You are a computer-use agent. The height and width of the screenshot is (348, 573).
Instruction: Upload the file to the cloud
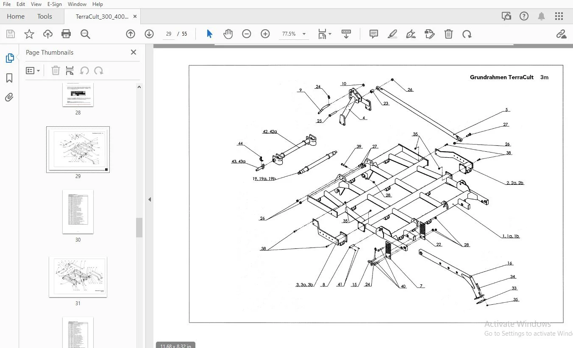47,34
